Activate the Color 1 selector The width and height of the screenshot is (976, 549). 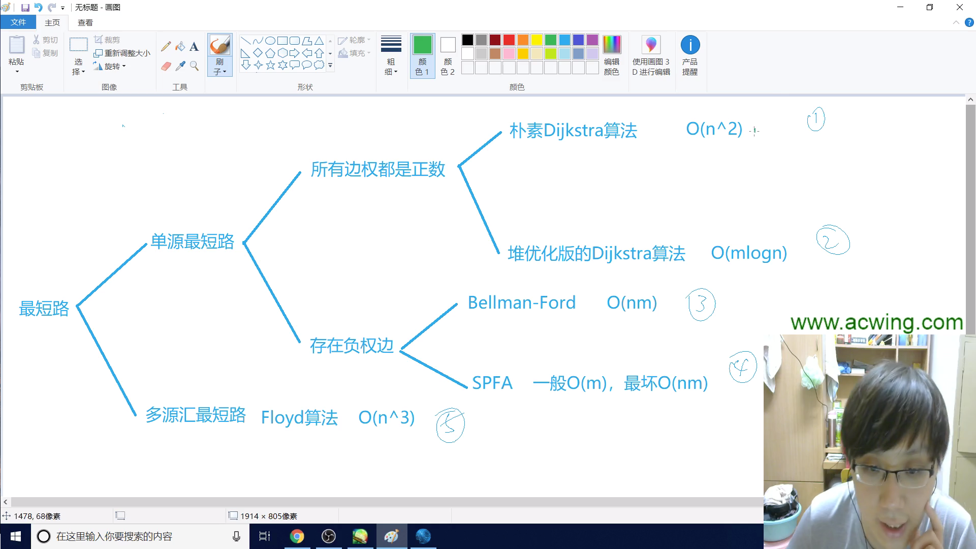click(x=422, y=55)
